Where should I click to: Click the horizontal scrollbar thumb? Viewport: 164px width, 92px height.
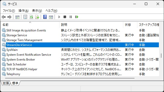click(70, 78)
